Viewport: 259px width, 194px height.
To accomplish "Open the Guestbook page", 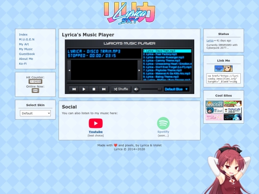I will pyautogui.click(x=27, y=54).
